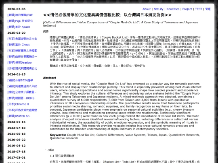218x163 pixels.
Task: Open the [教學]基於 Apach article
Action: tap(19, 27)
